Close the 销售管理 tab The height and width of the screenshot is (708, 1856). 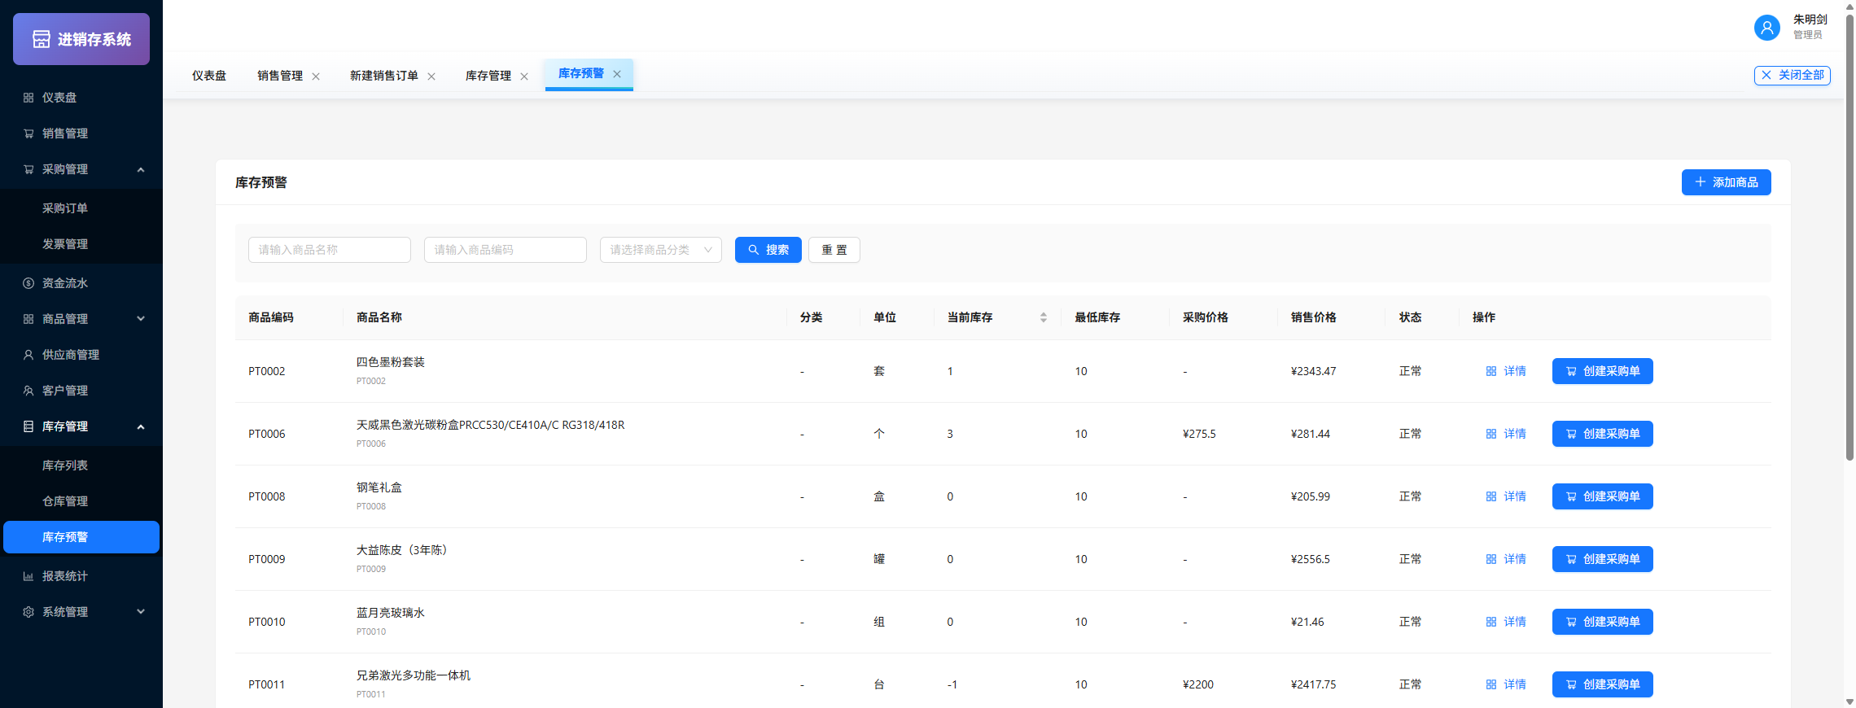tap(316, 76)
